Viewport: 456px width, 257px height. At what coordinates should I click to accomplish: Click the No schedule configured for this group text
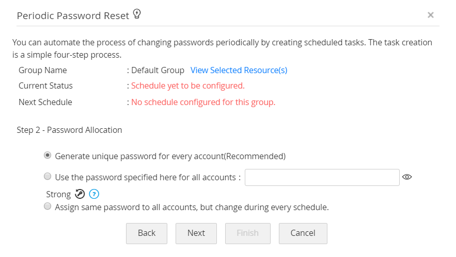coord(203,102)
